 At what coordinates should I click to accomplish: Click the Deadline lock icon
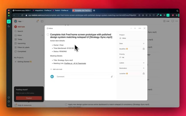pos(144,49)
